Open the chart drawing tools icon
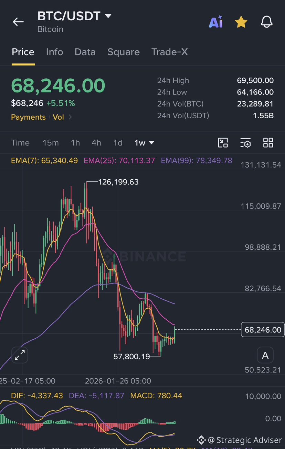 pyautogui.click(x=223, y=143)
